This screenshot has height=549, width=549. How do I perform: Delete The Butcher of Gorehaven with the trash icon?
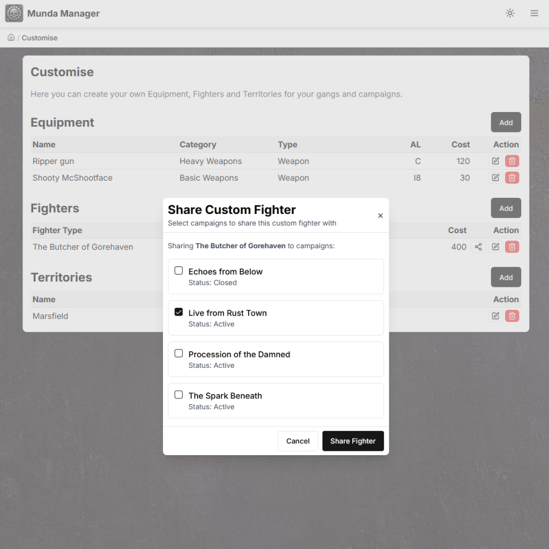click(x=511, y=247)
